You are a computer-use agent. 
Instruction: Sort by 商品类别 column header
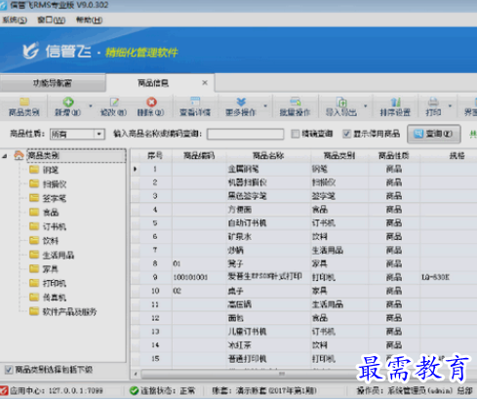tap(339, 156)
